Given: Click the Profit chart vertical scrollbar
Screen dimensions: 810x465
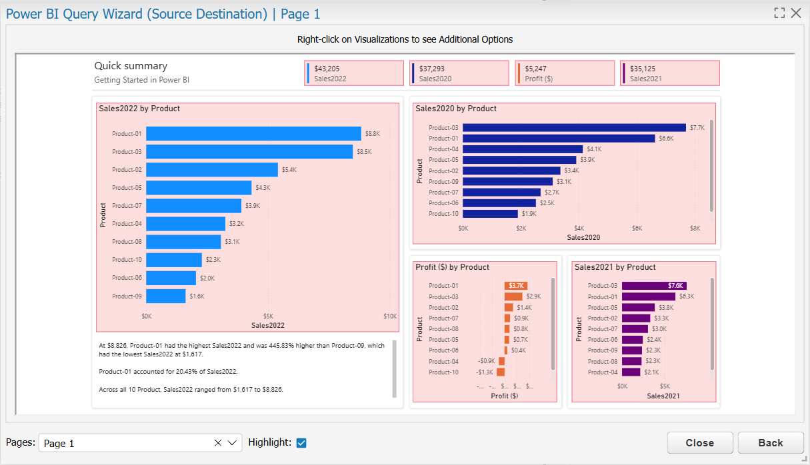Looking at the screenshot, I should click(x=553, y=324).
